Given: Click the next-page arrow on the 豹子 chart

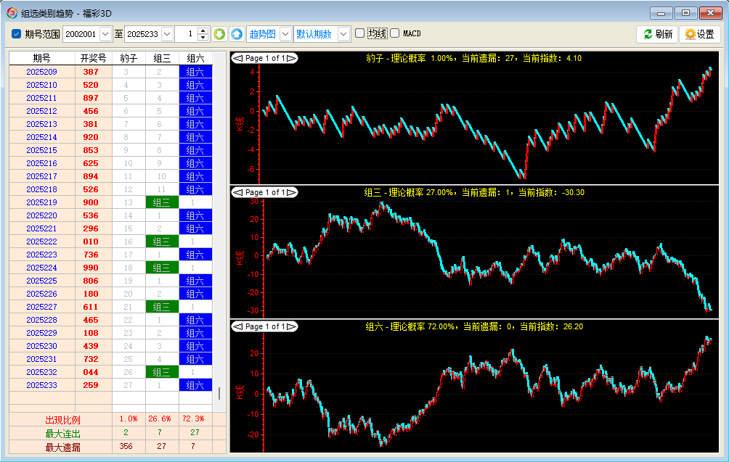Looking at the screenshot, I should 292,58.
